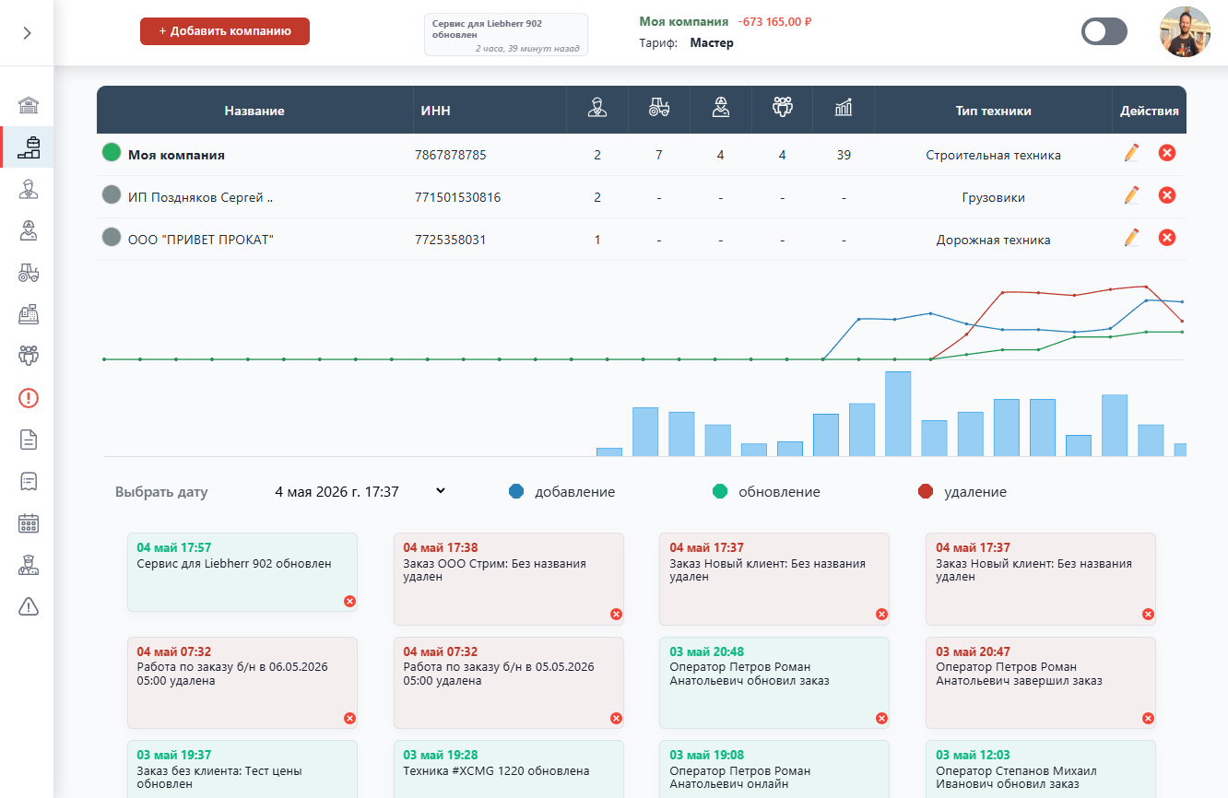Click the -673 165,00 ₽ balance
1228x798 pixels.
coord(774,21)
